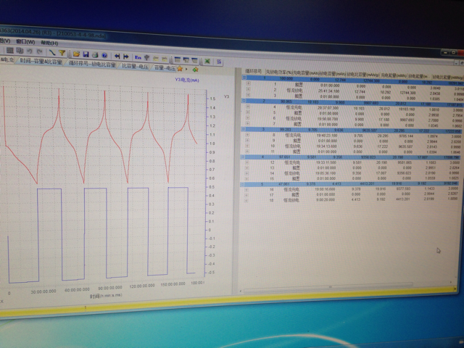Export data with the green Excel icon
This screenshot has height=348, width=464.
pyautogui.click(x=207, y=61)
